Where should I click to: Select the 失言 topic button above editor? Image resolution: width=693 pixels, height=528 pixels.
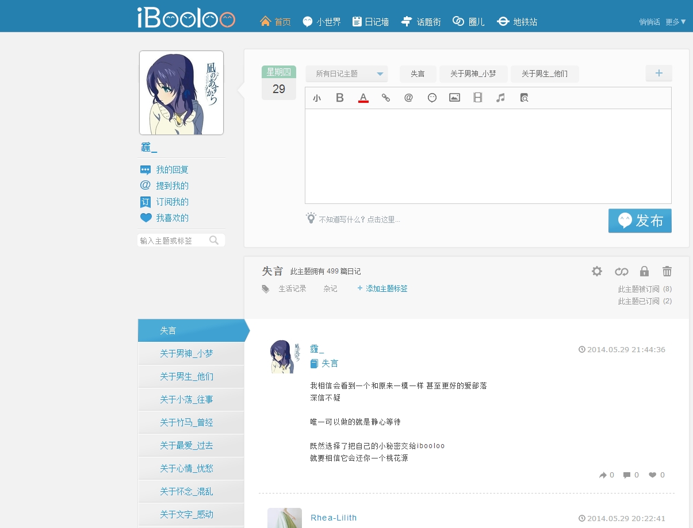pos(418,74)
